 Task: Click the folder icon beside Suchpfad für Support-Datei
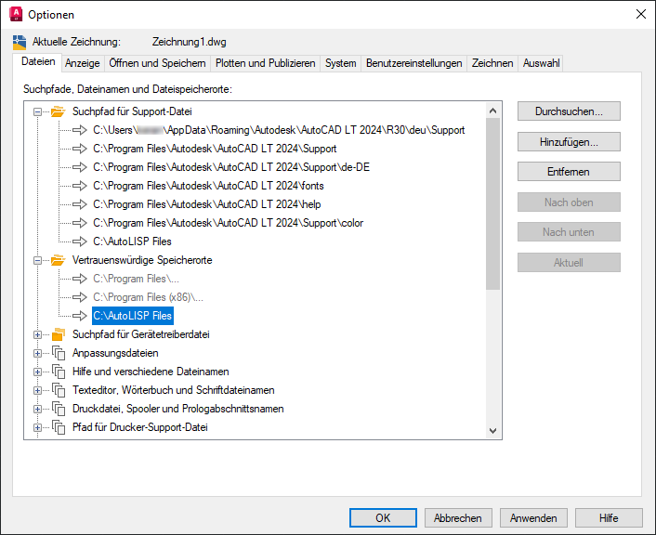click(x=59, y=111)
